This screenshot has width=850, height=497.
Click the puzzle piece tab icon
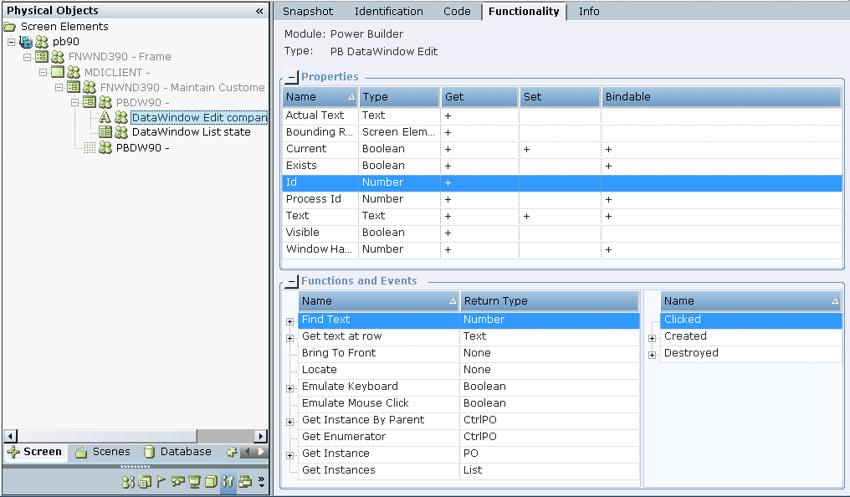click(x=232, y=452)
